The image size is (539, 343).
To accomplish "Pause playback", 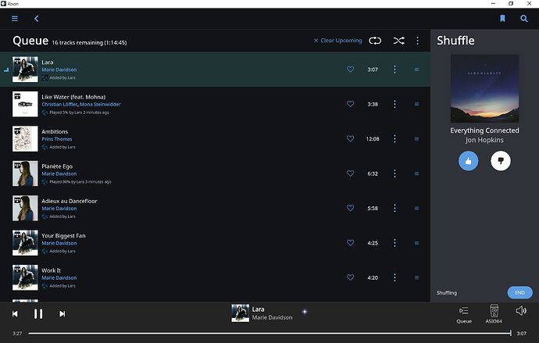I will tap(38, 314).
